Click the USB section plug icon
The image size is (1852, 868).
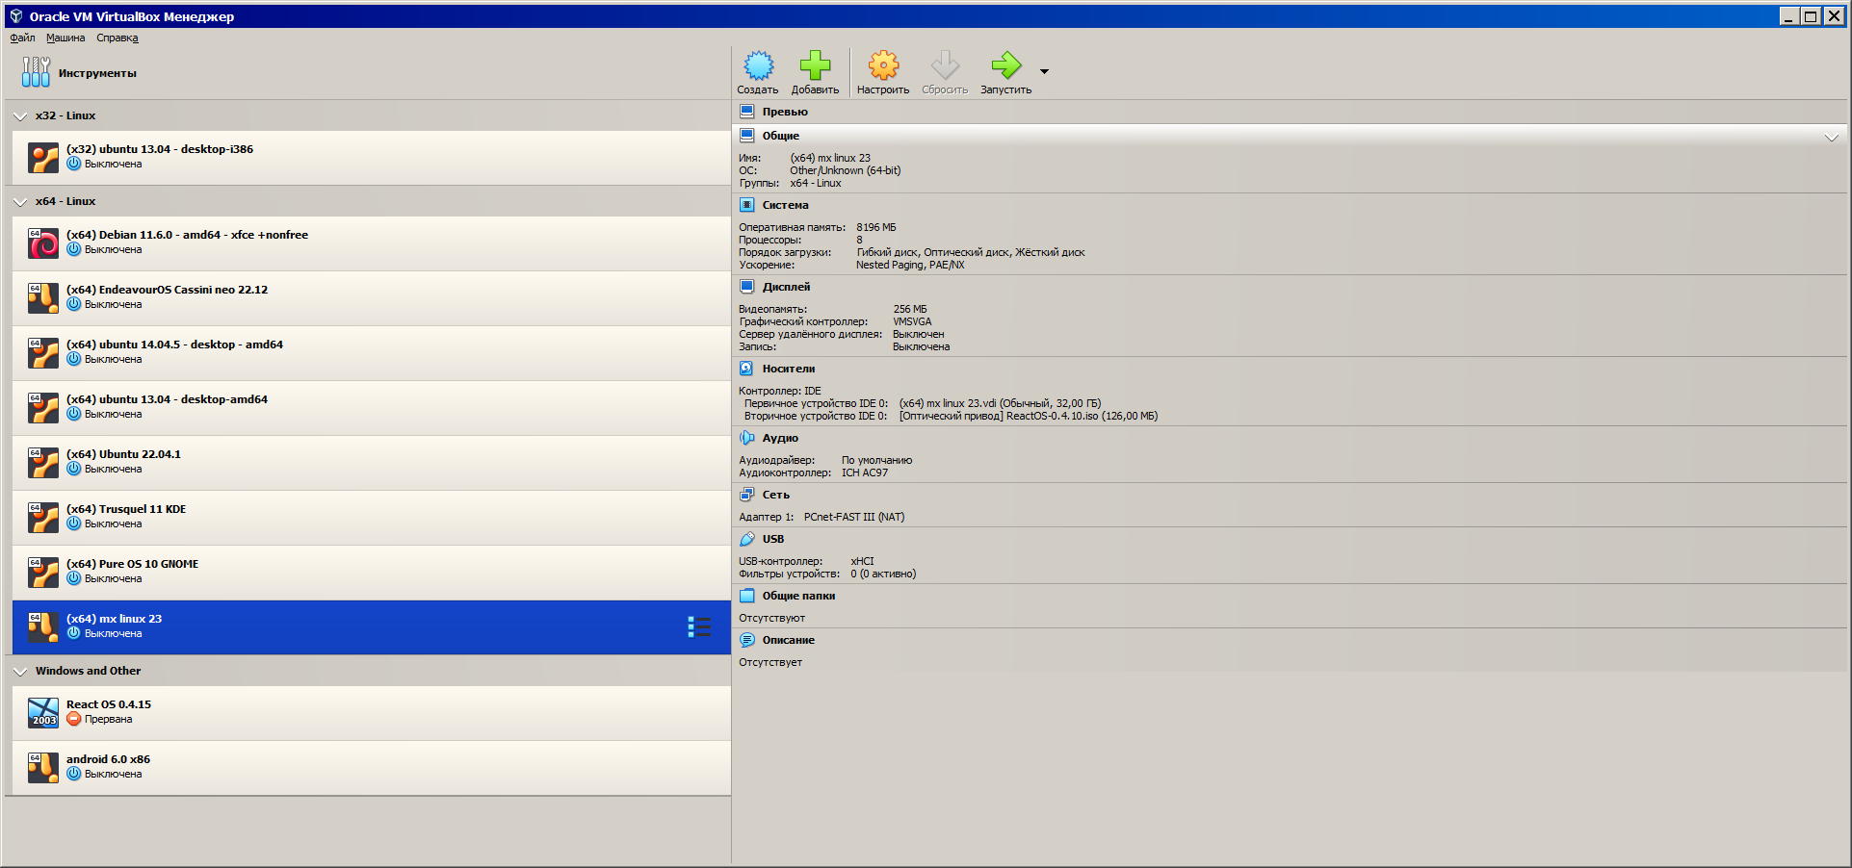point(746,539)
